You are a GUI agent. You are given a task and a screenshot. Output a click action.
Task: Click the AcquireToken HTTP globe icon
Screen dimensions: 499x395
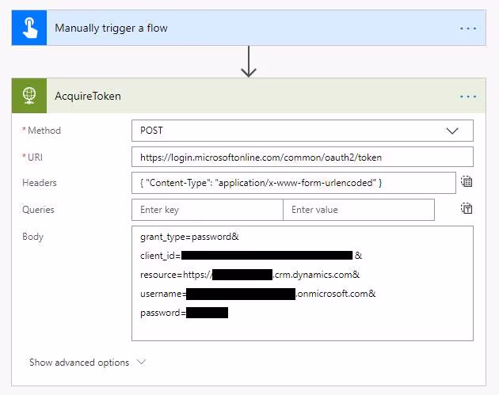29,96
